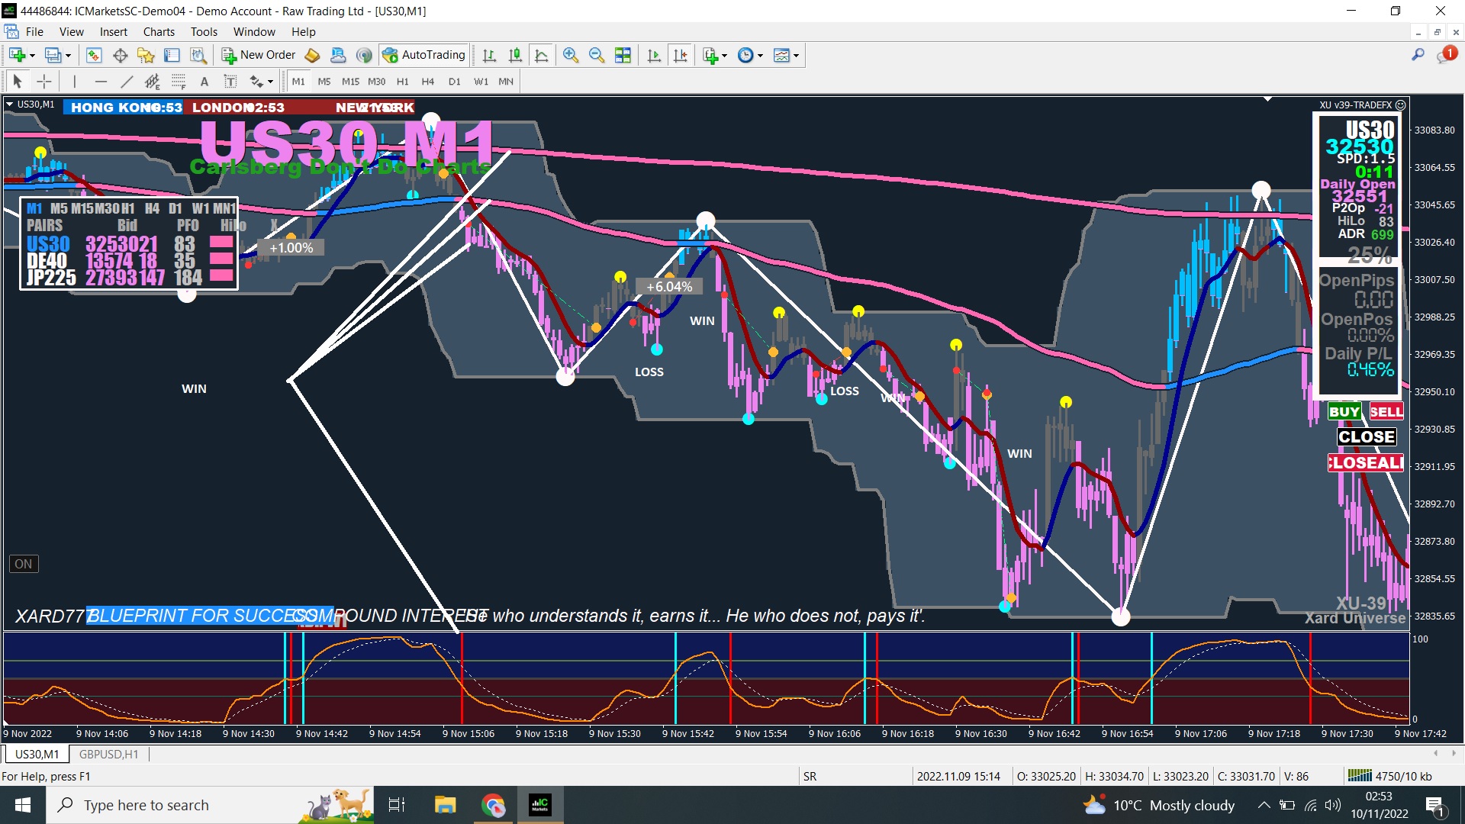The image size is (1465, 824).
Task: Click the New Order button
Action: point(258,55)
